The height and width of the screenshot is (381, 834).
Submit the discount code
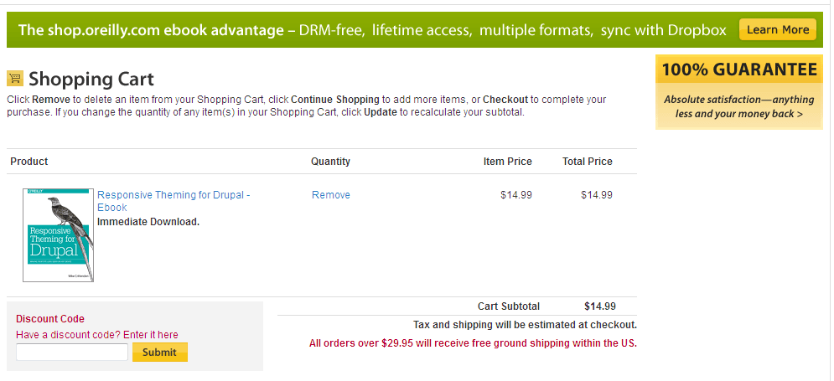click(x=159, y=353)
